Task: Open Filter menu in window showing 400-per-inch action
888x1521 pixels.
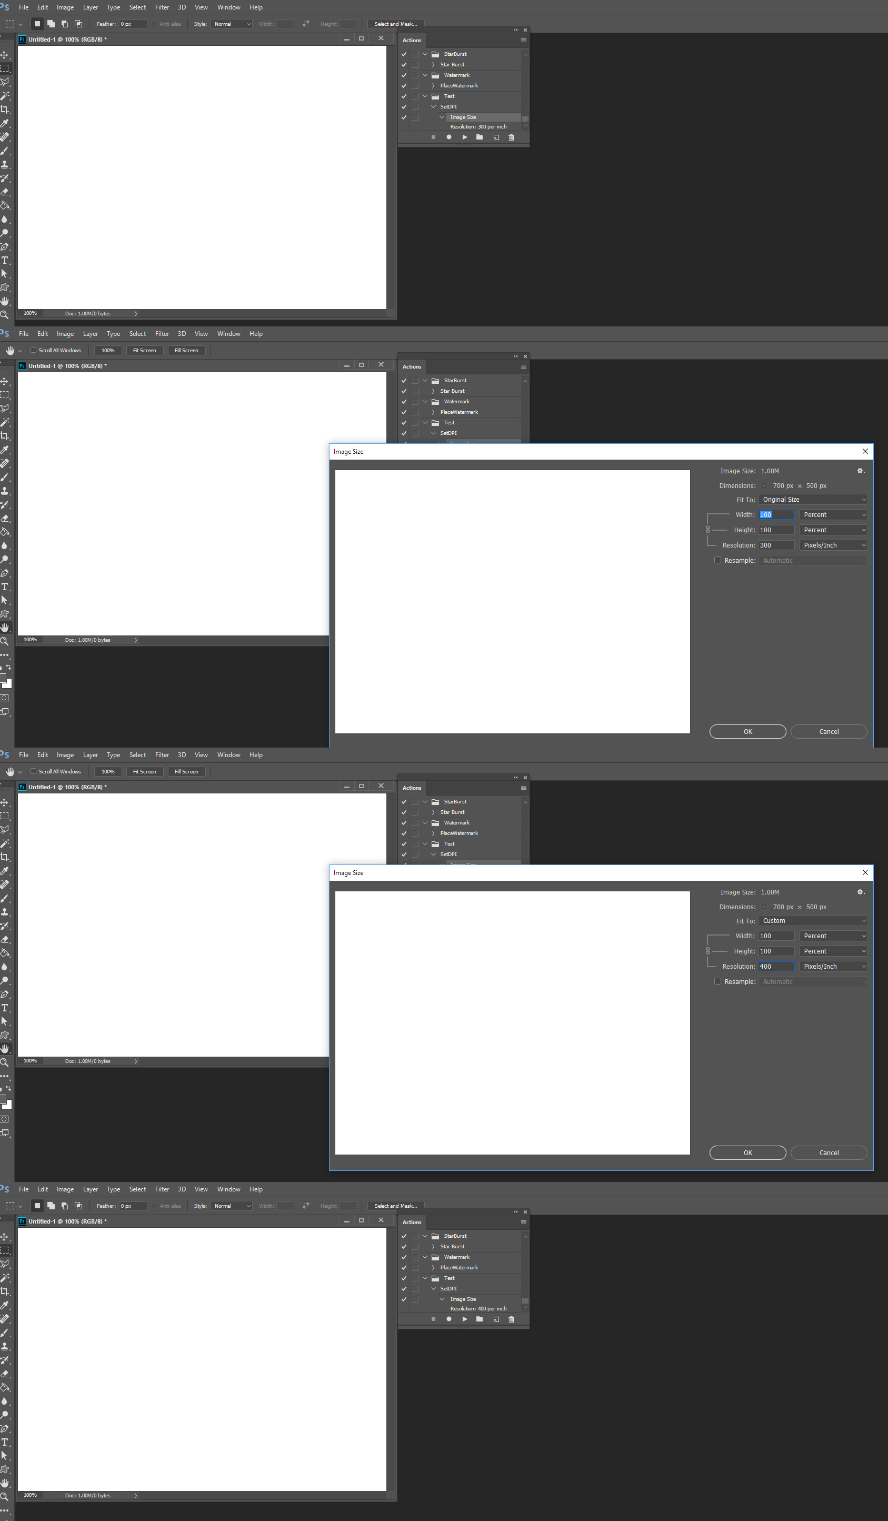Action: [x=162, y=1189]
